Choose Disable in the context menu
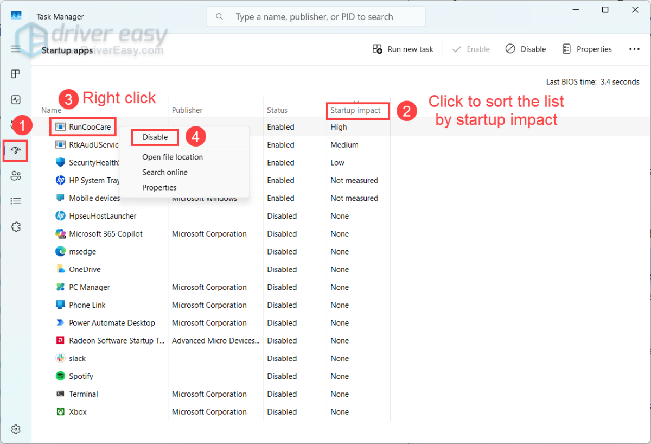Image resolution: width=651 pixels, height=444 pixels. point(155,137)
